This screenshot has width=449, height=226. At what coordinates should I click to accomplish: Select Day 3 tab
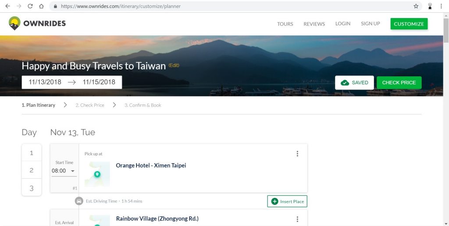click(x=32, y=188)
